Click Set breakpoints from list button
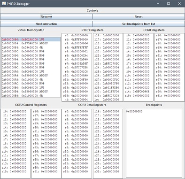 (x=139, y=24)
